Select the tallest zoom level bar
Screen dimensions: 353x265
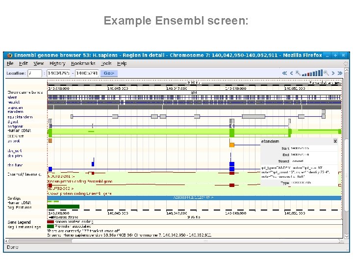click(322, 73)
